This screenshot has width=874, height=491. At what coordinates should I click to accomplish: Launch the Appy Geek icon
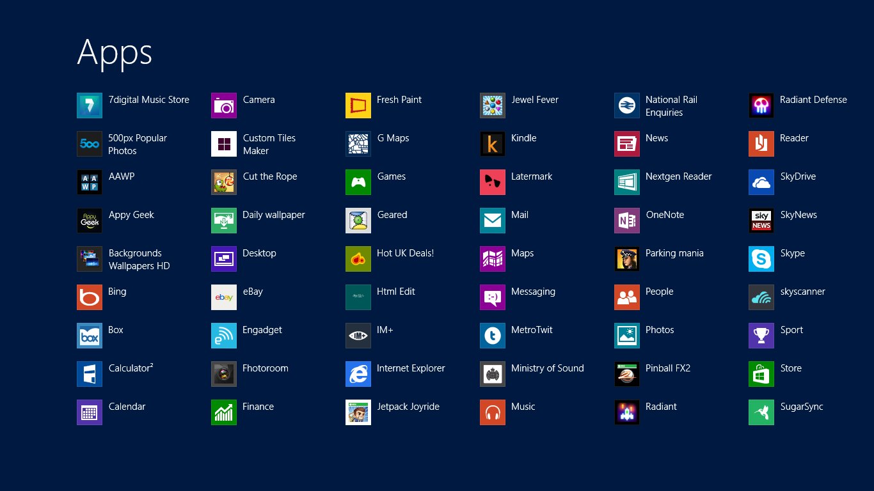[90, 221]
